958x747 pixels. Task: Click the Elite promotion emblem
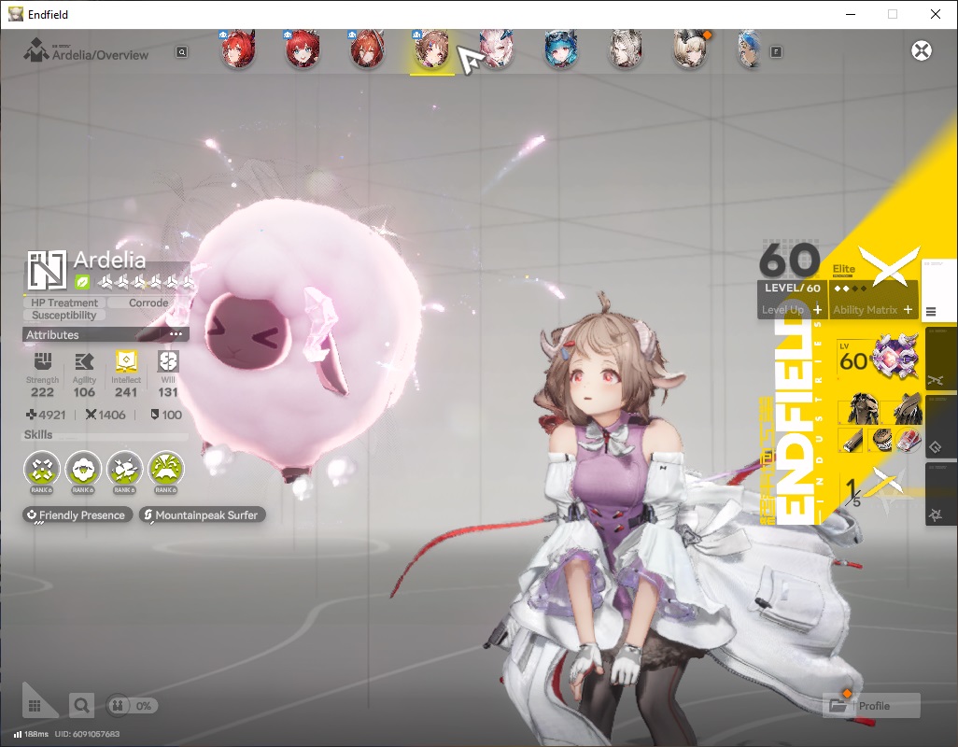tap(889, 266)
